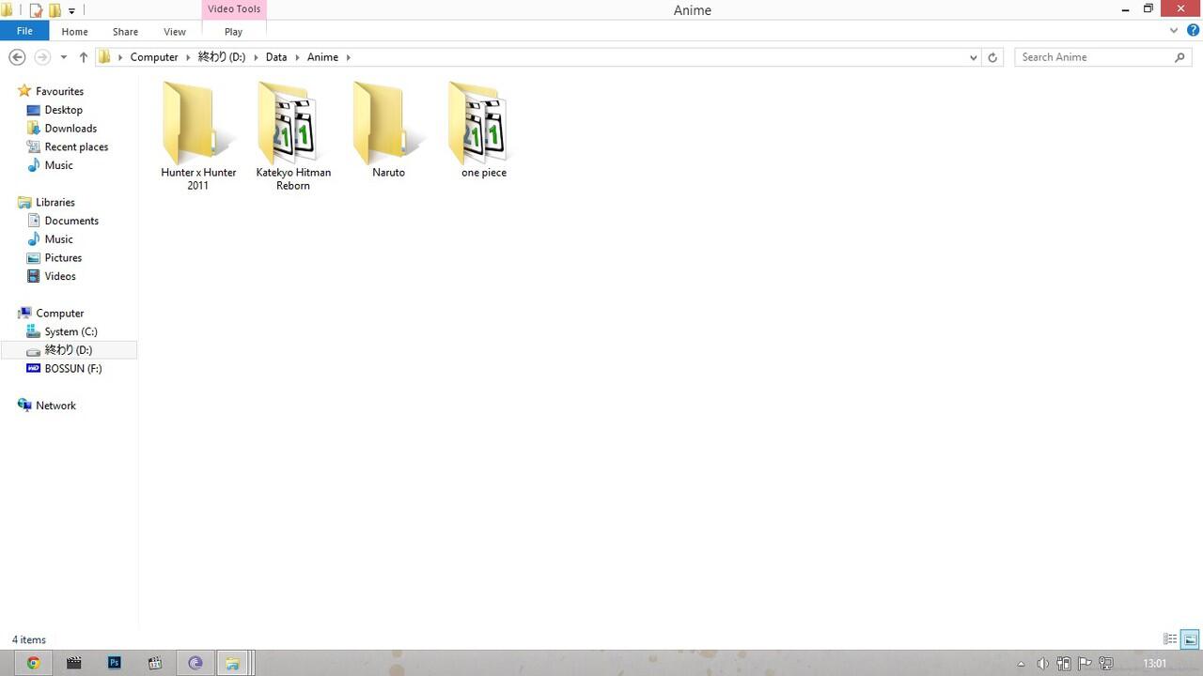The image size is (1203, 676).
Task: Go back using the Back arrow
Action: [x=17, y=57]
